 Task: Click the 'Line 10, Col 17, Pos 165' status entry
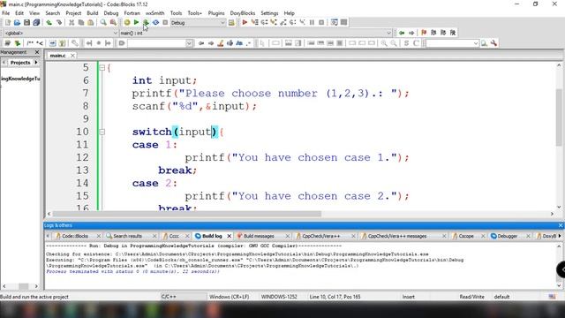(x=335, y=297)
